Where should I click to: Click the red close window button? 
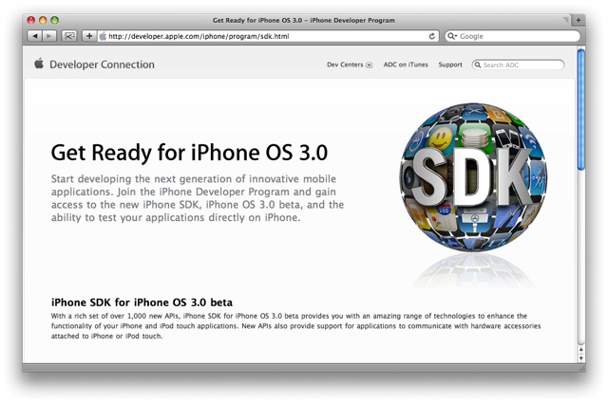pyautogui.click(x=31, y=20)
